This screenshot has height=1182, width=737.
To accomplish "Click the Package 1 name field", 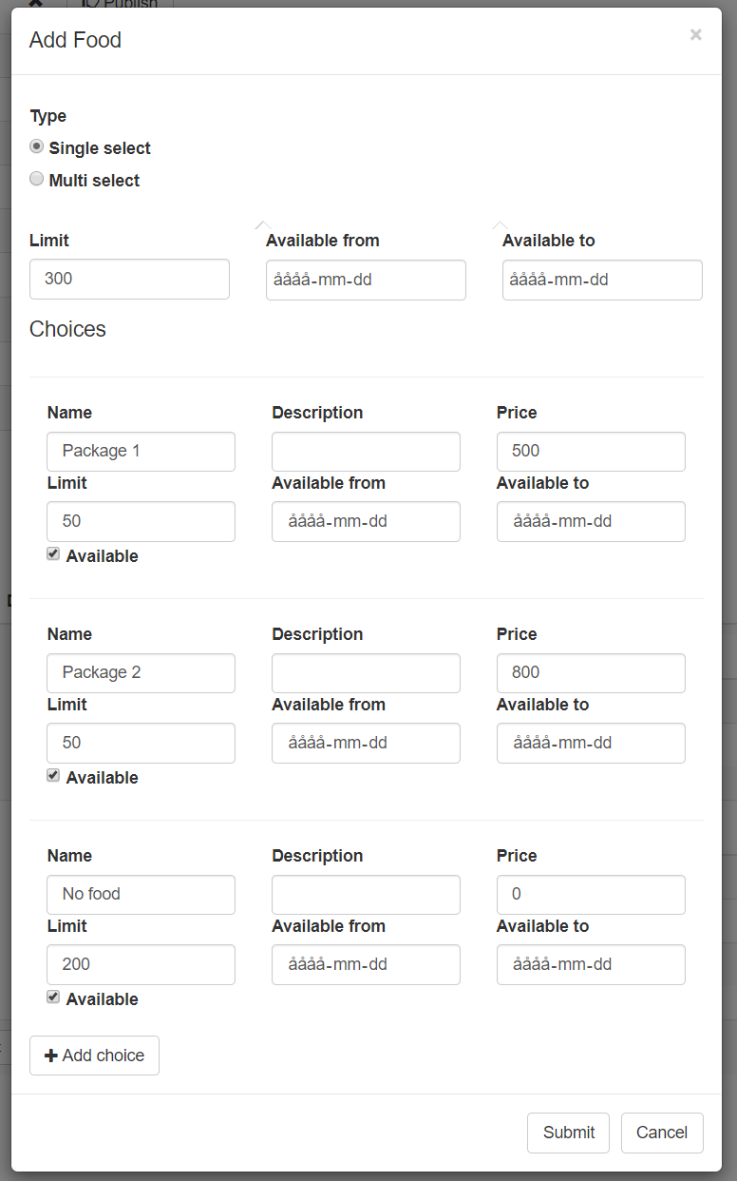I will coord(141,452).
